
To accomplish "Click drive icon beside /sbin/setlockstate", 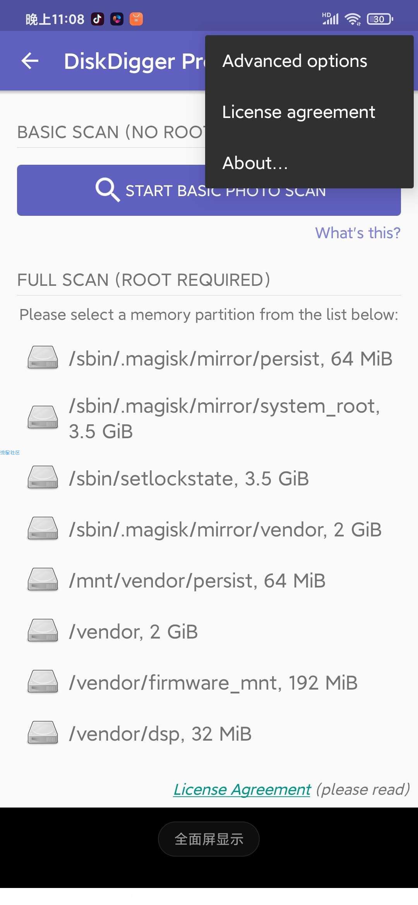I will (x=43, y=477).
